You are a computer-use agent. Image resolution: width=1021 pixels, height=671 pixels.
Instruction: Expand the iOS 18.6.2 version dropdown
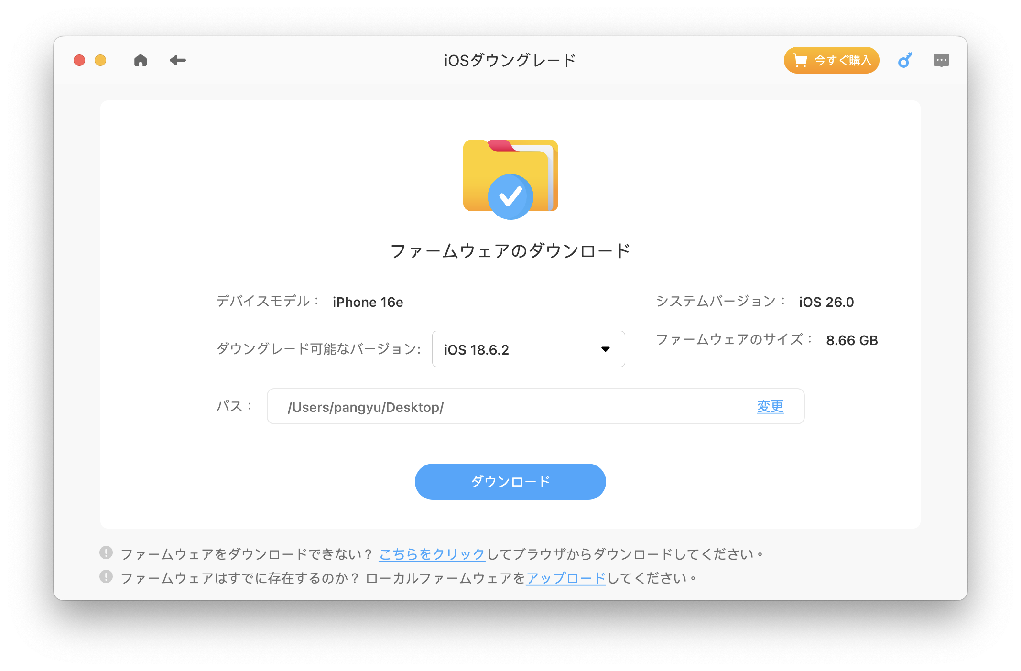(528, 349)
